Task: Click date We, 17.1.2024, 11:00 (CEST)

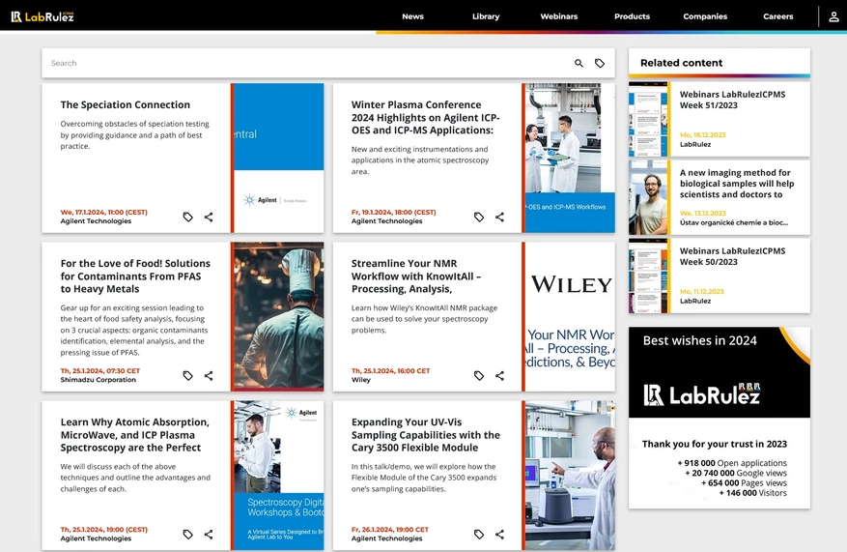Action: coord(103,212)
